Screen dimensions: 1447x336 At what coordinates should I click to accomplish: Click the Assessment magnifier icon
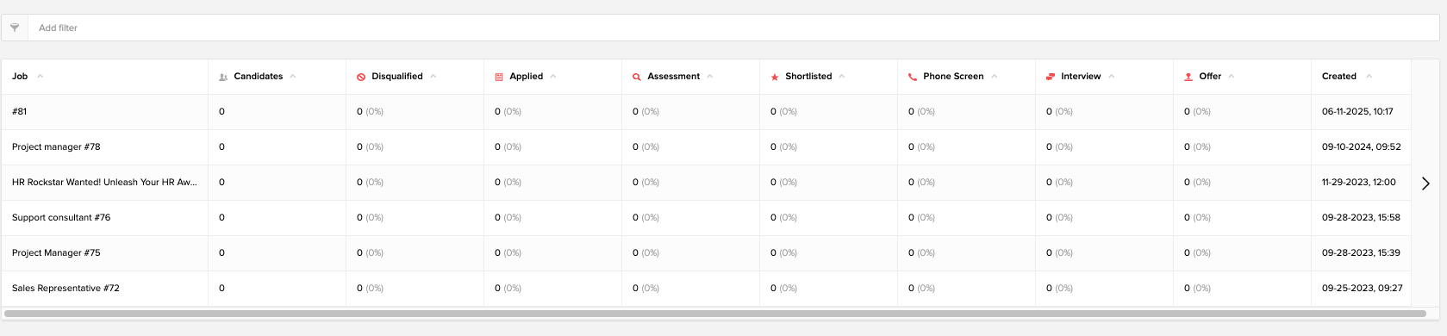coord(637,77)
